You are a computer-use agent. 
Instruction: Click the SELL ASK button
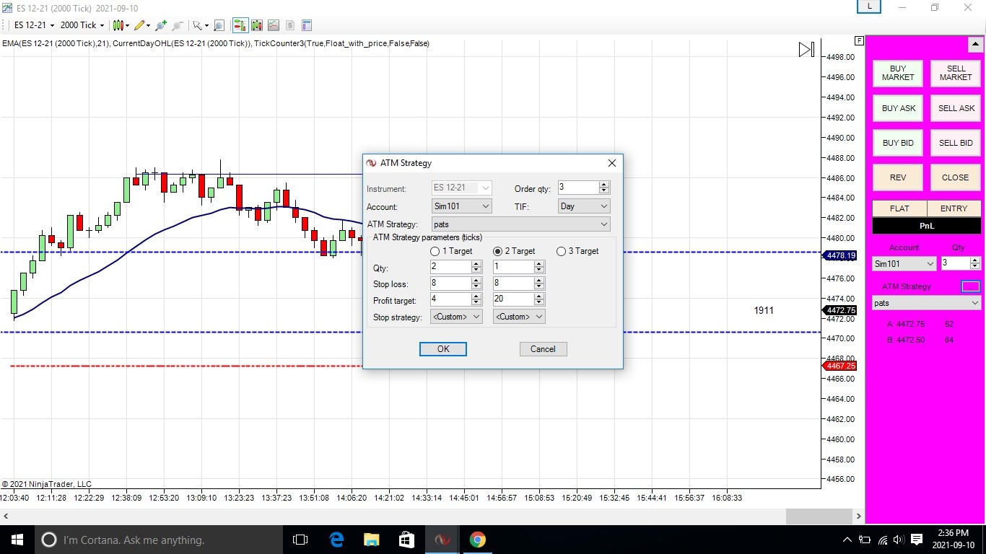click(956, 108)
